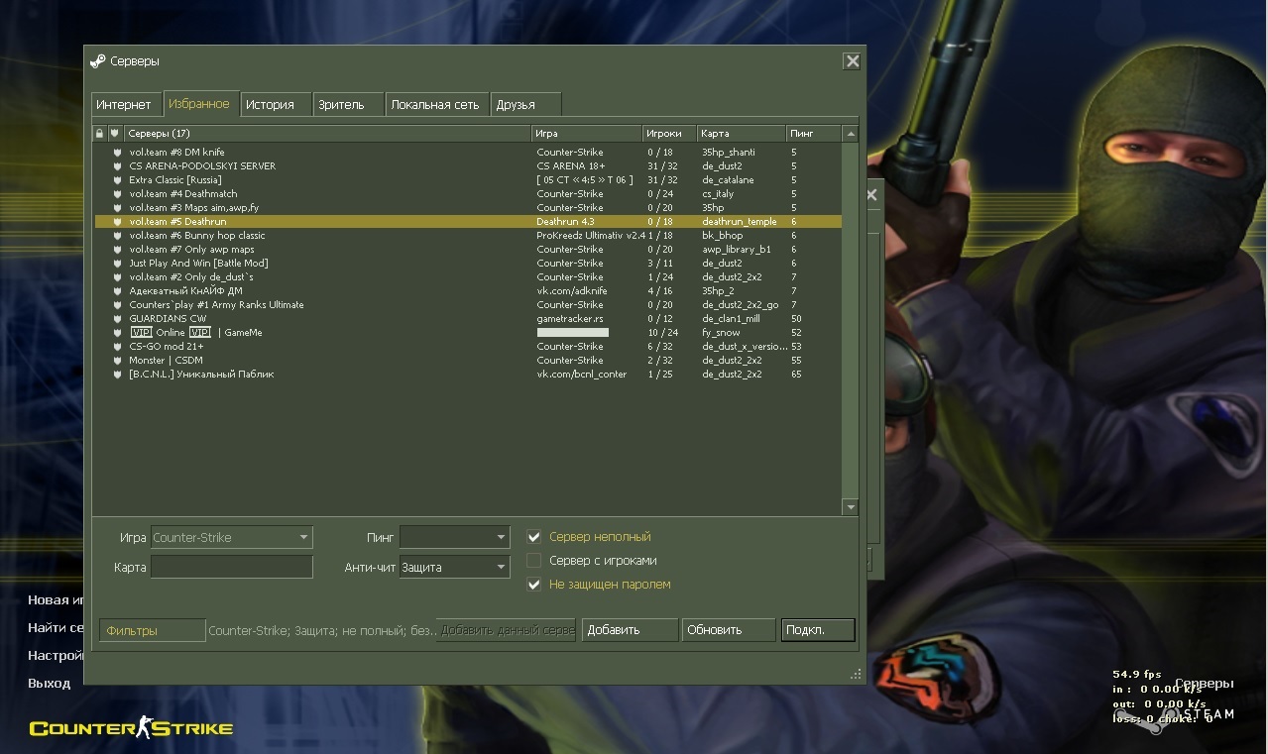This screenshot has width=1268, height=754.
Task: Select the [B.C.N.L.] Уникальный Паблик row
Action: tap(468, 375)
